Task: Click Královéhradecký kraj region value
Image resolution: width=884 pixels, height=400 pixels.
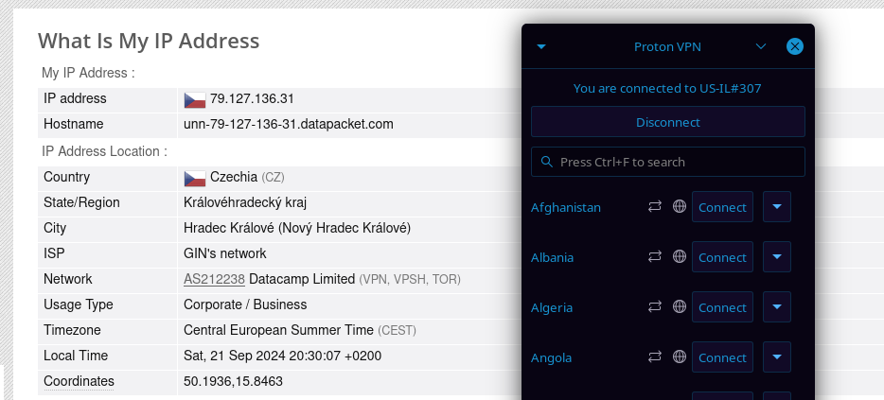Action: pyautogui.click(x=245, y=202)
